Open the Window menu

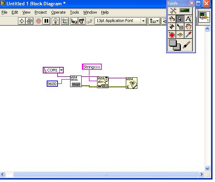[x=90, y=12]
